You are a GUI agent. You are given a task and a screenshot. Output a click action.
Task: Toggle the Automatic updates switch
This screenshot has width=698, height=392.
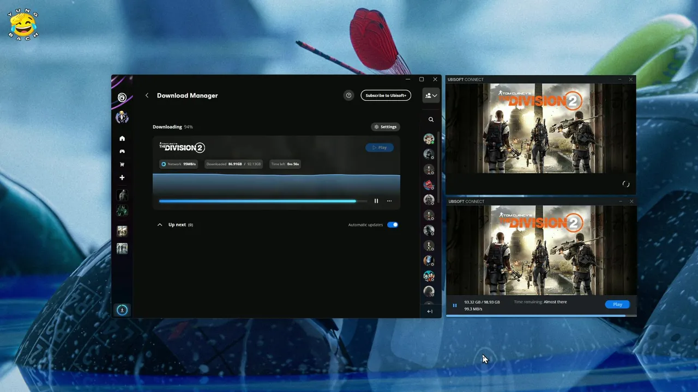click(393, 224)
